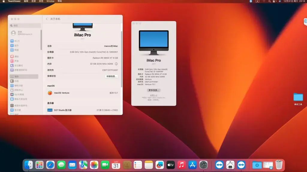Open Launchpad from the Dock
The height and width of the screenshot is (172, 307).
[39, 165]
